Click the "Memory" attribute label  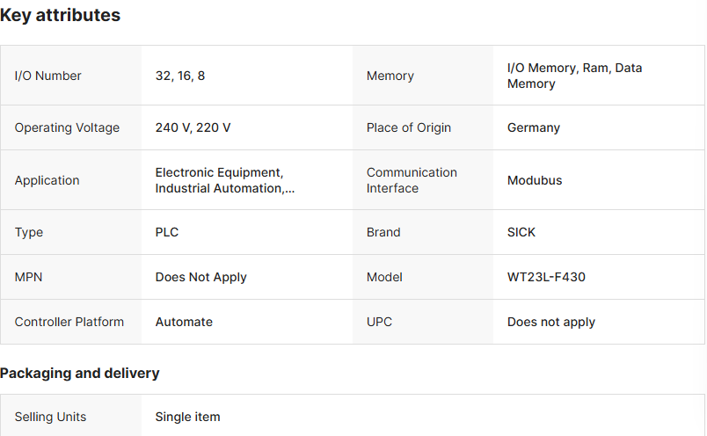(x=390, y=76)
